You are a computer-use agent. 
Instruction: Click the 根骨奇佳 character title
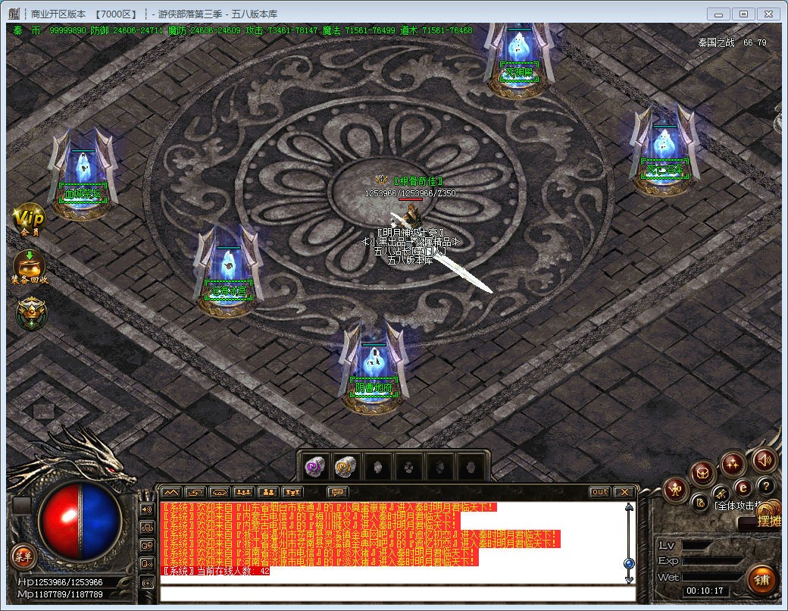pos(418,181)
